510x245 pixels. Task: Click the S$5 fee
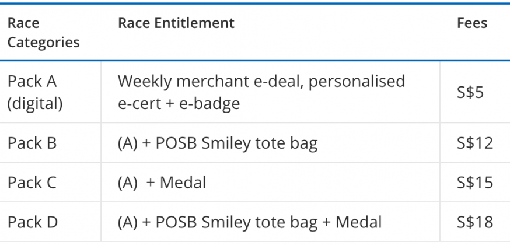470,93
